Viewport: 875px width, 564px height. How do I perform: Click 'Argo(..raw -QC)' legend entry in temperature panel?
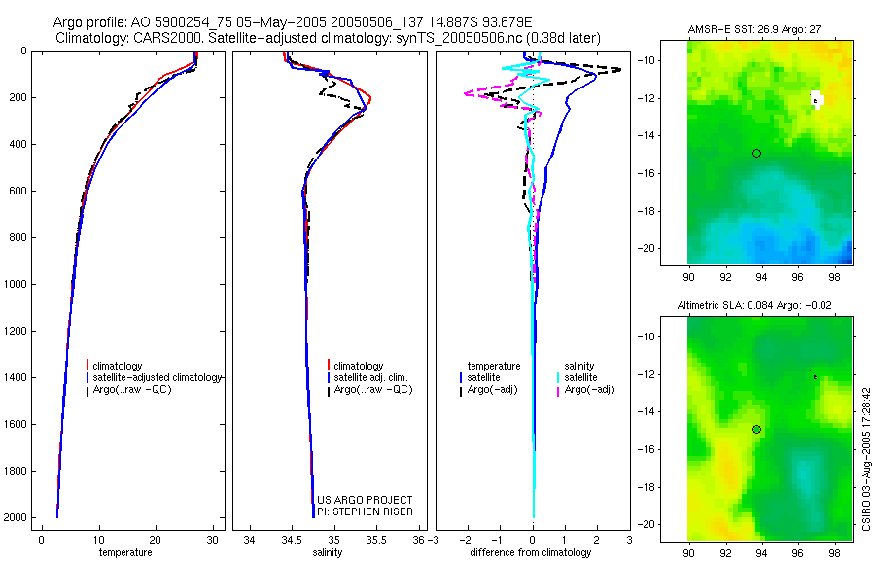coord(131,390)
